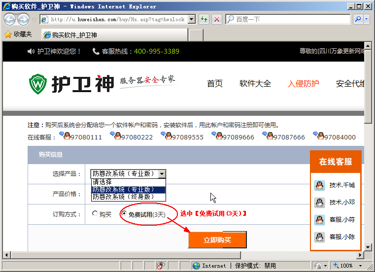The width and height of the screenshot is (375, 272).
Task: Click the 技术.千城 name link
Action: [342, 185]
